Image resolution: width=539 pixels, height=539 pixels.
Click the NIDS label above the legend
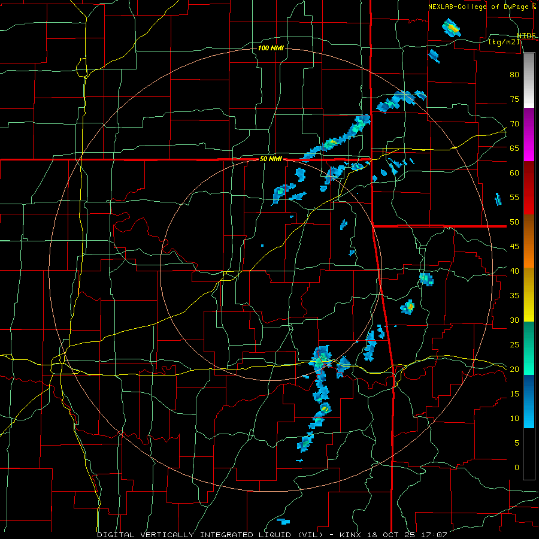(526, 36)
